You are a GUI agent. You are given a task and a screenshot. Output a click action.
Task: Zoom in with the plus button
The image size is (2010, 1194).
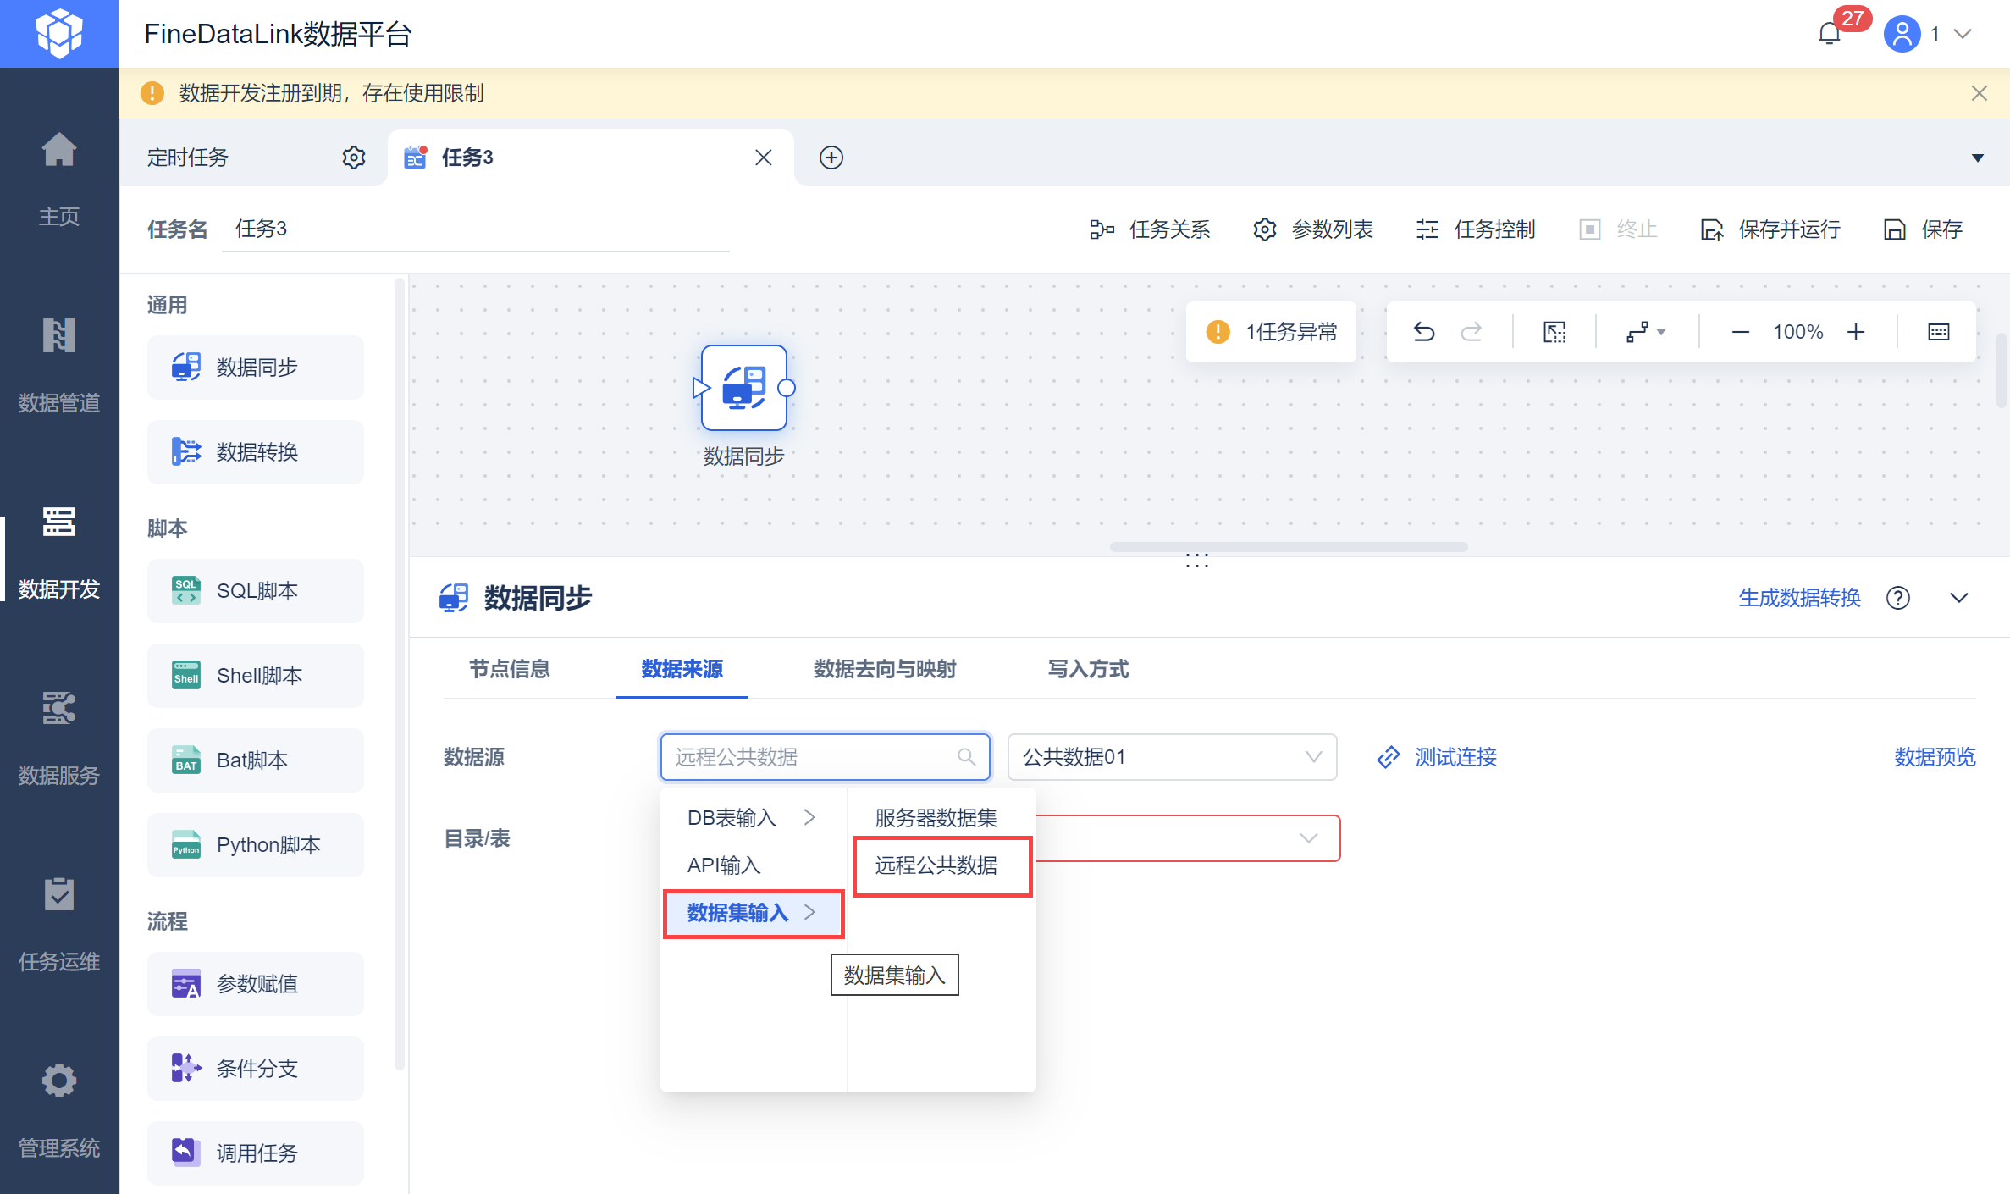pyautogui.click(x=1855, y=332)
